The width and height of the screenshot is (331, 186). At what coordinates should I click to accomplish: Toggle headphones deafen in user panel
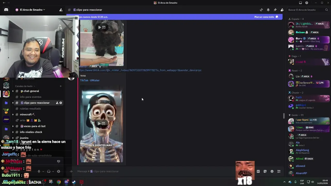click(49, 171)
